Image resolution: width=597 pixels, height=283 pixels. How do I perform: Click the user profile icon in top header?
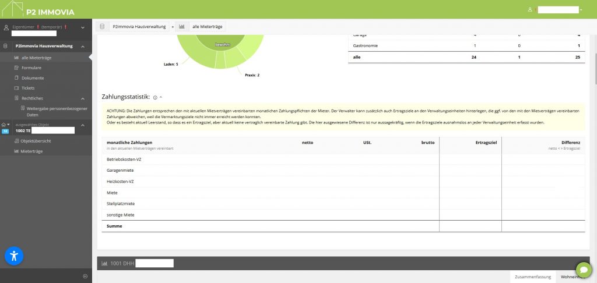(530, 10)
